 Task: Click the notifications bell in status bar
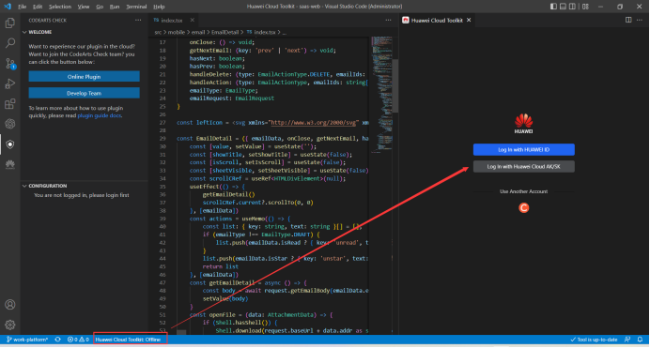[640, 340]
